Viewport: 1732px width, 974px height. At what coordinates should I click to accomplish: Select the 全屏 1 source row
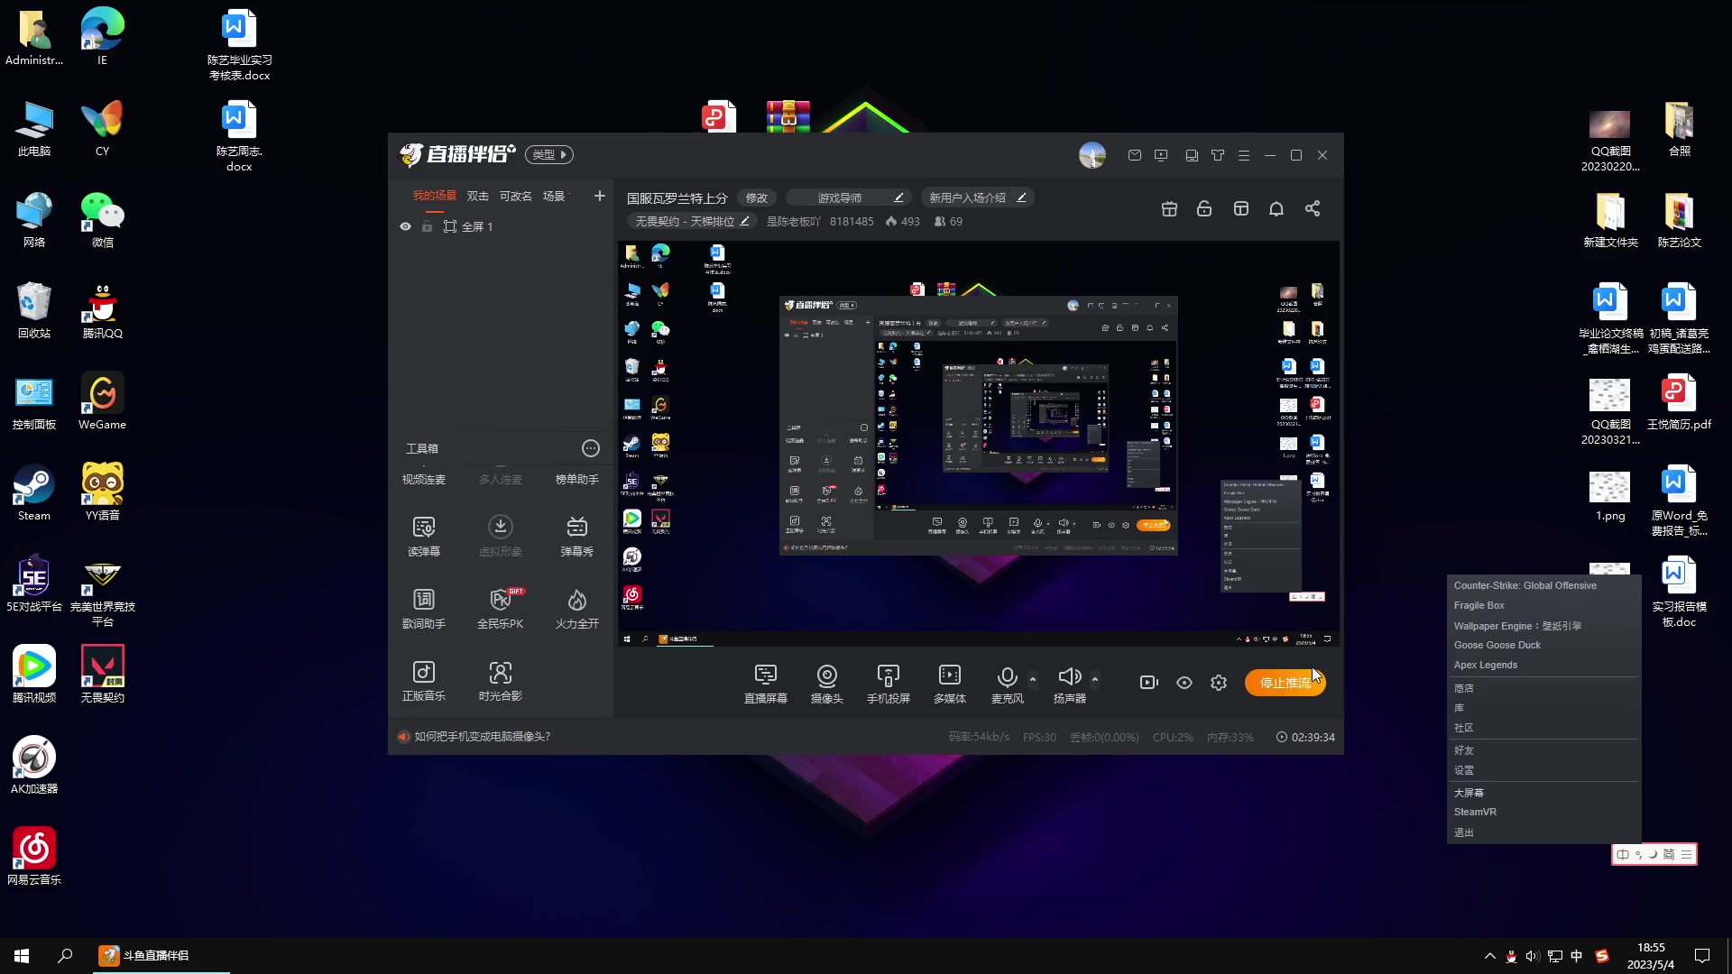pos(501,226)
